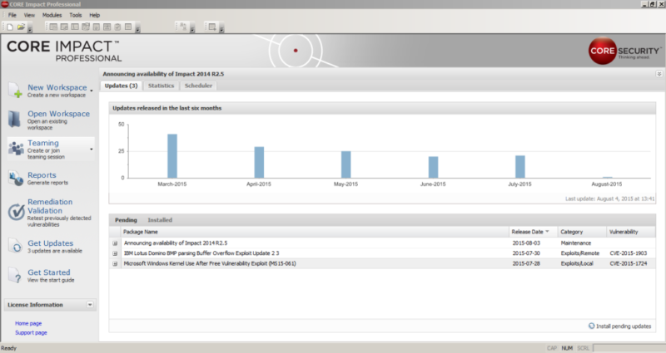Click the blank-page New Workspace toolbar icon
Image resolution: width=666 pixels, height=353 pixels.
click(10, 27)
